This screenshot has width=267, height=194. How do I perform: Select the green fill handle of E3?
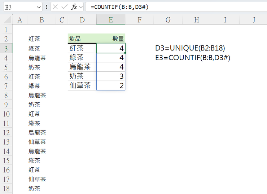[125, 53]
